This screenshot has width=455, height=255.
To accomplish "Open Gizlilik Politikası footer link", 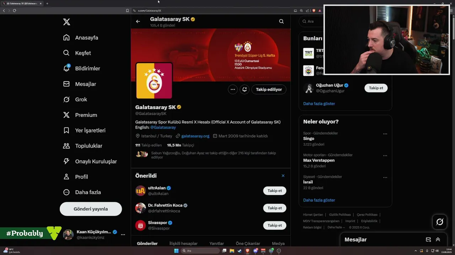I will [340, 215].
